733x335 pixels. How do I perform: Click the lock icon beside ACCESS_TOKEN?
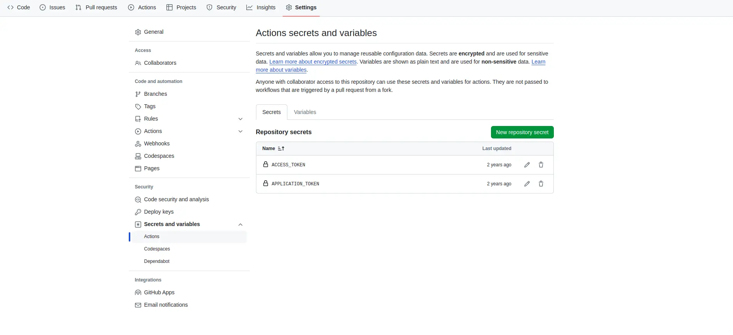pyautogui.click(x=266, y=164)
